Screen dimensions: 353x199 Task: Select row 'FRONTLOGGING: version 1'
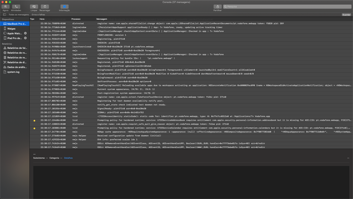[191, 35]
